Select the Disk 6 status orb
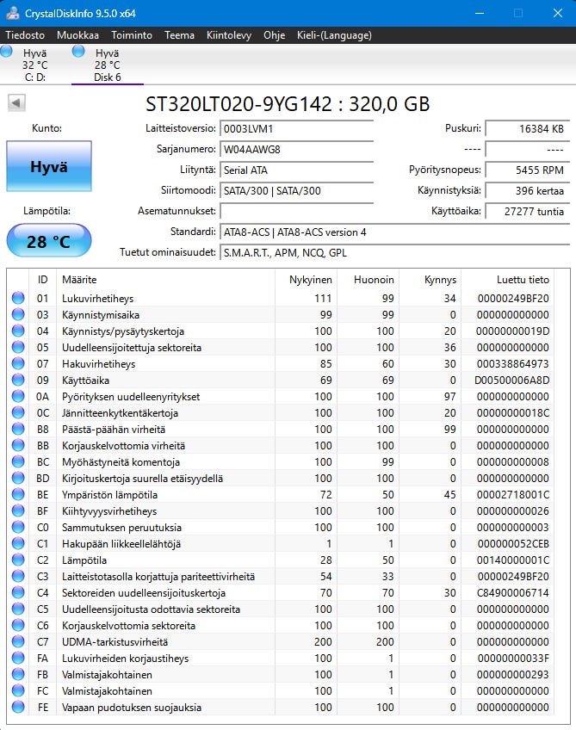The image size is (576, 730). click(78, 51)
